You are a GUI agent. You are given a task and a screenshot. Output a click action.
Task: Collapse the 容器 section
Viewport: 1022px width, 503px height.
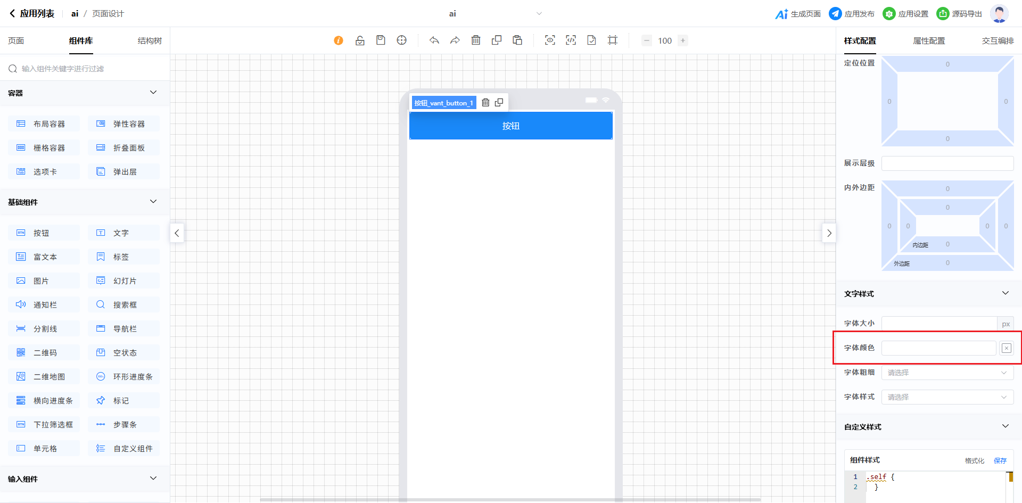[x=153, y=93]
